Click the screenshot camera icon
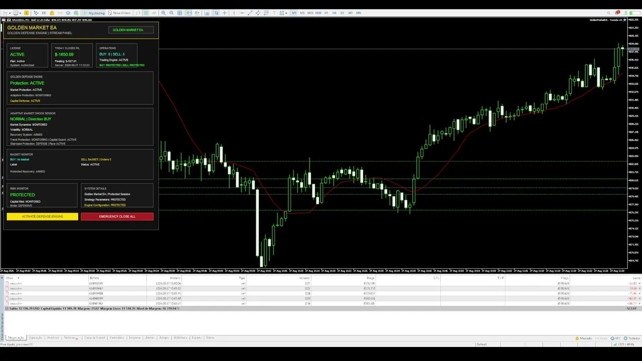The width and height of the screenshot is (642, 361). (x=207, y=13)
